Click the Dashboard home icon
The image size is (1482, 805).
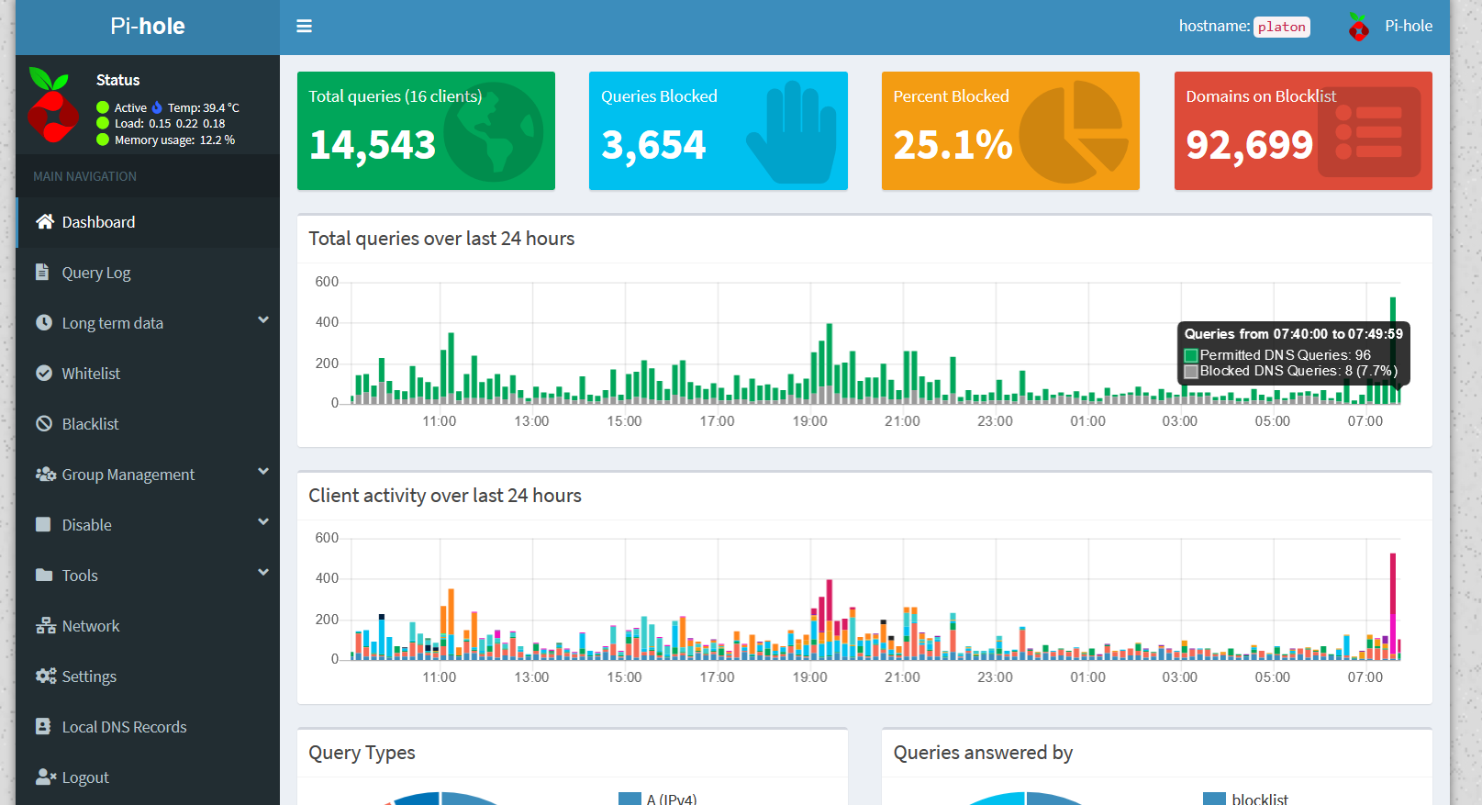[44, 221]
